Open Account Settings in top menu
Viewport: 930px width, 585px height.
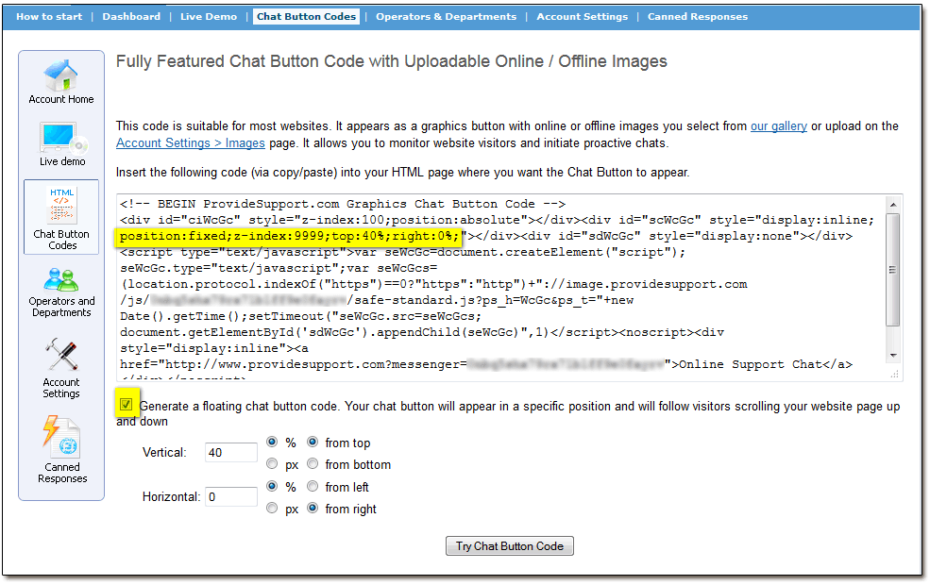click(582, 17)
